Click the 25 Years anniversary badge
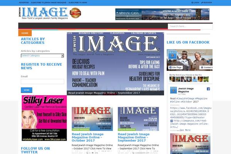Viewport: 231px width, 154px height. [75, 13]
